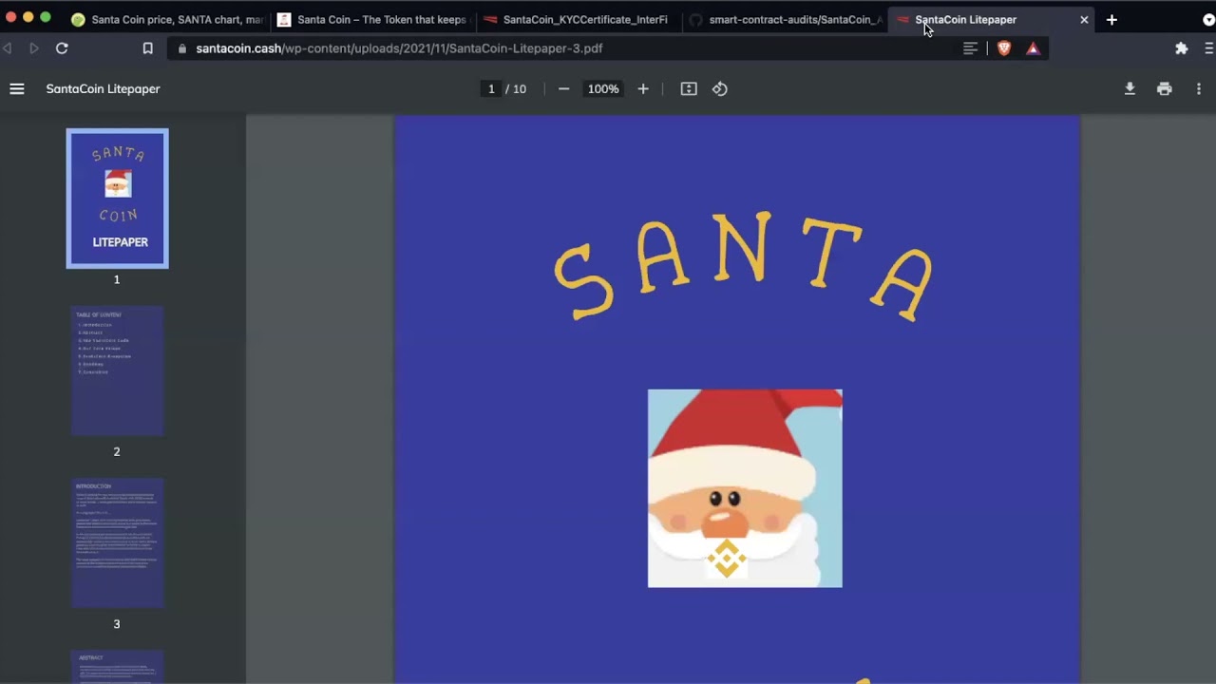Rotate the PDF counterclockwise
Screen dimensions: 1216x684
pos(720,88)
